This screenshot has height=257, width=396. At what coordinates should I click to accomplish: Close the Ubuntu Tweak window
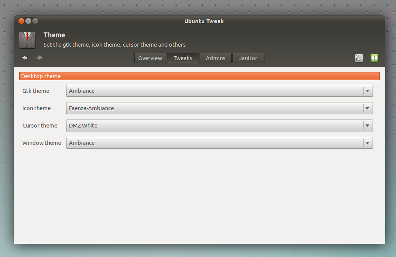pyautogui.click(x=21, y=21)
